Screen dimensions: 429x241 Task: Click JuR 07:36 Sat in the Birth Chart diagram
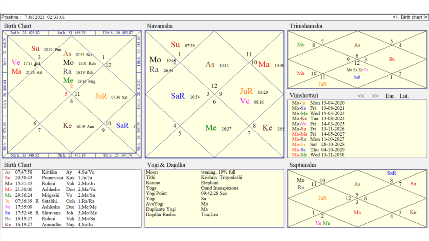[111, 97]
